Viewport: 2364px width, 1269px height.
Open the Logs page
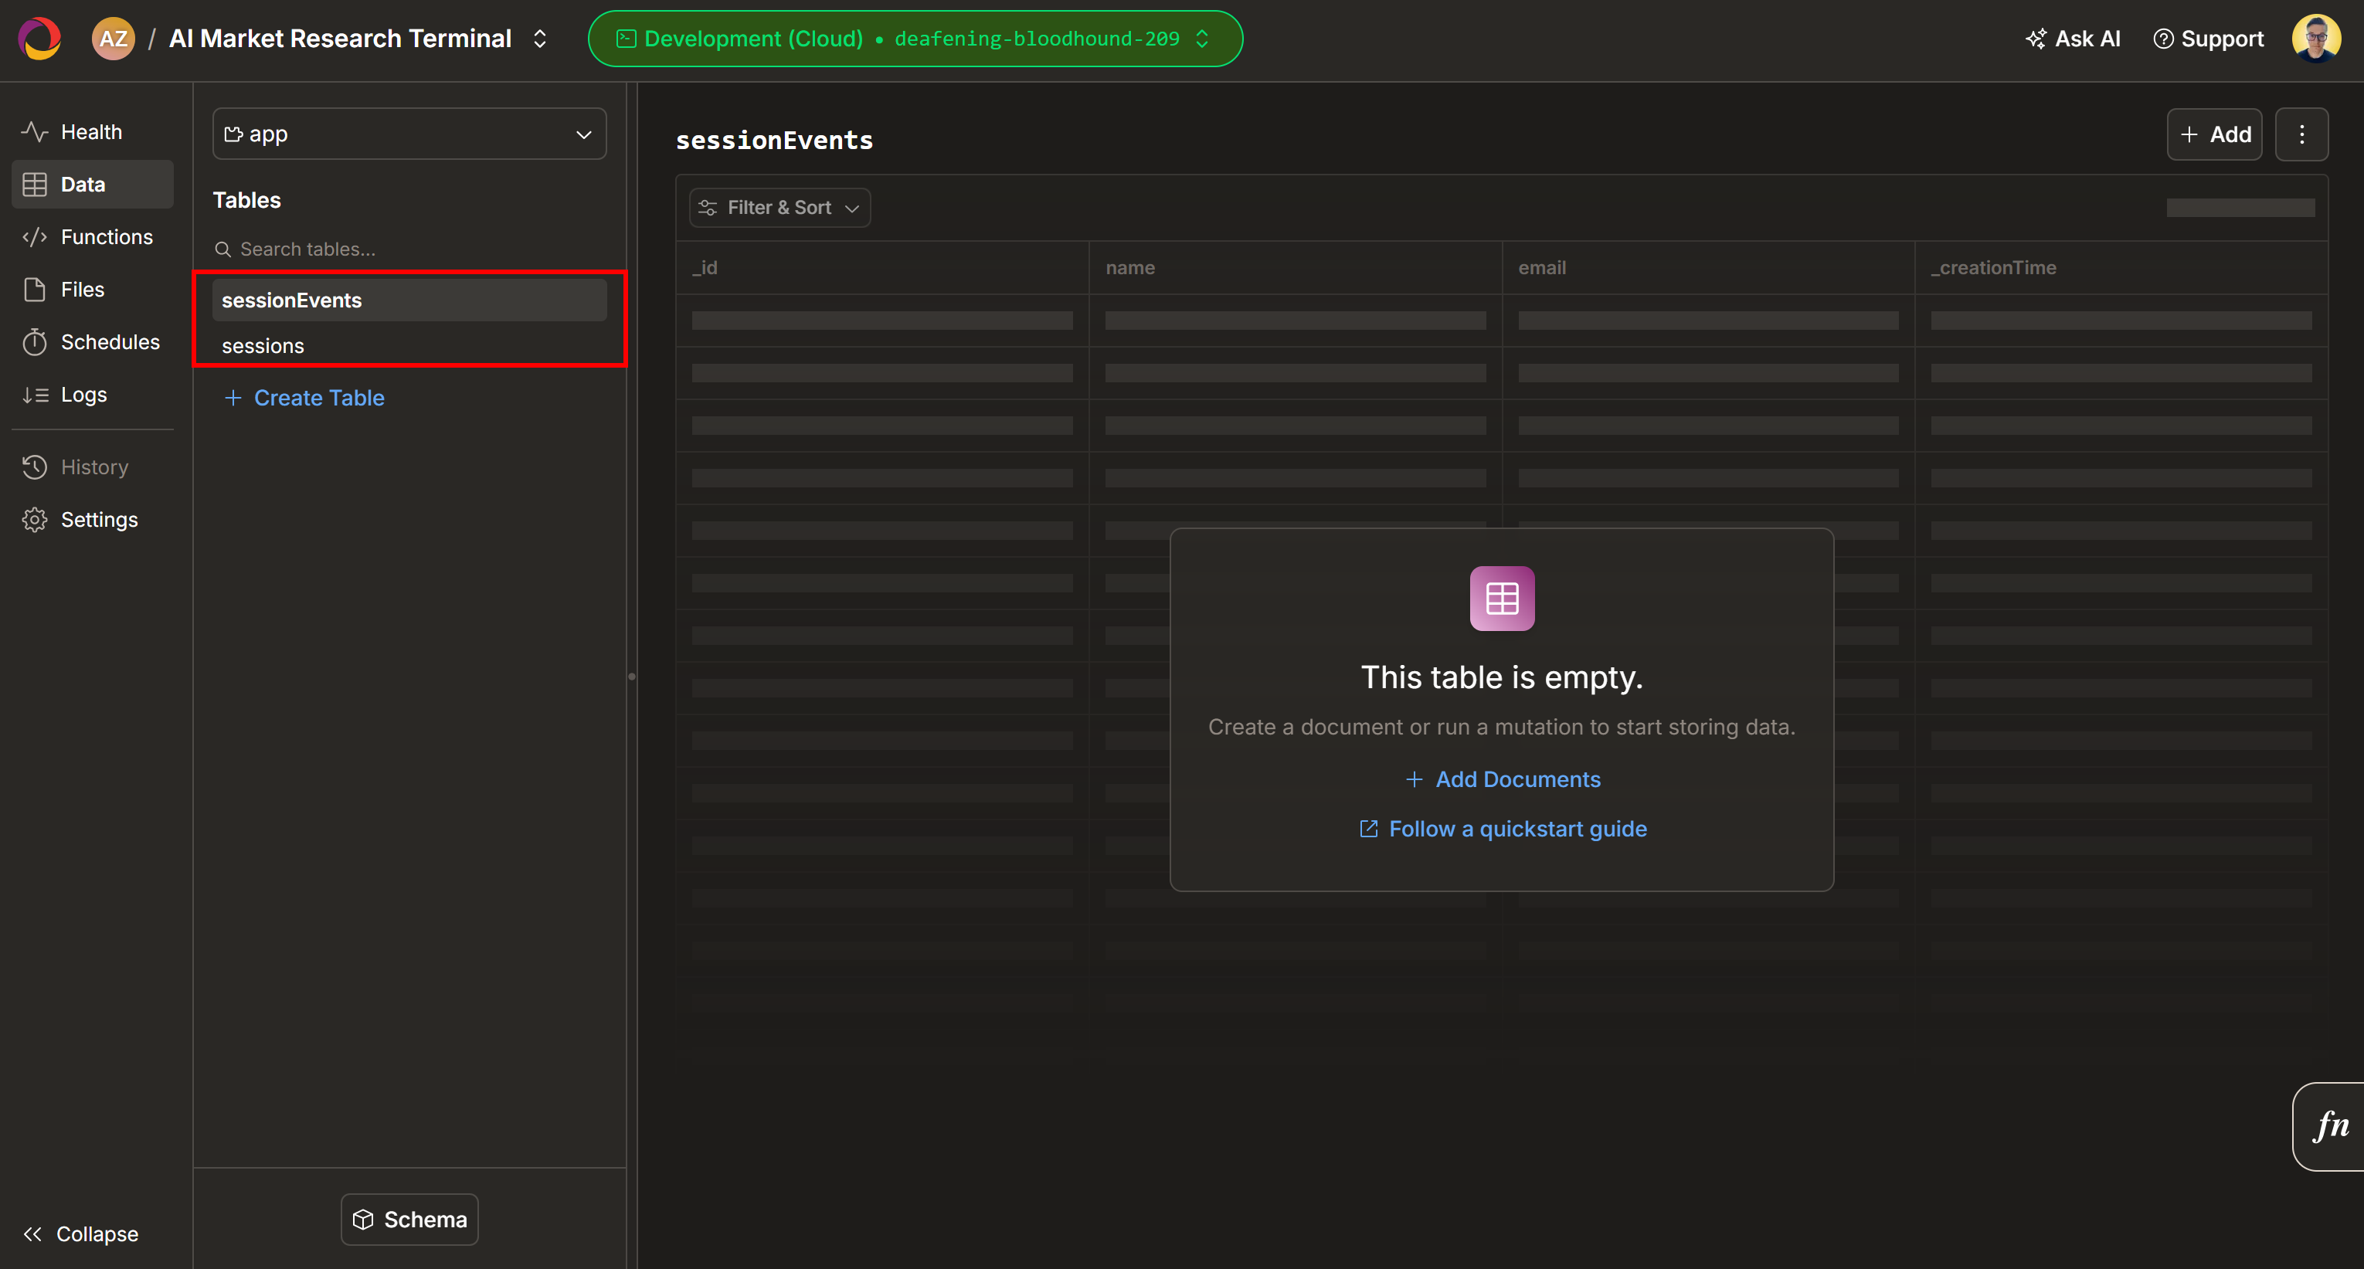tap(83, 395)
